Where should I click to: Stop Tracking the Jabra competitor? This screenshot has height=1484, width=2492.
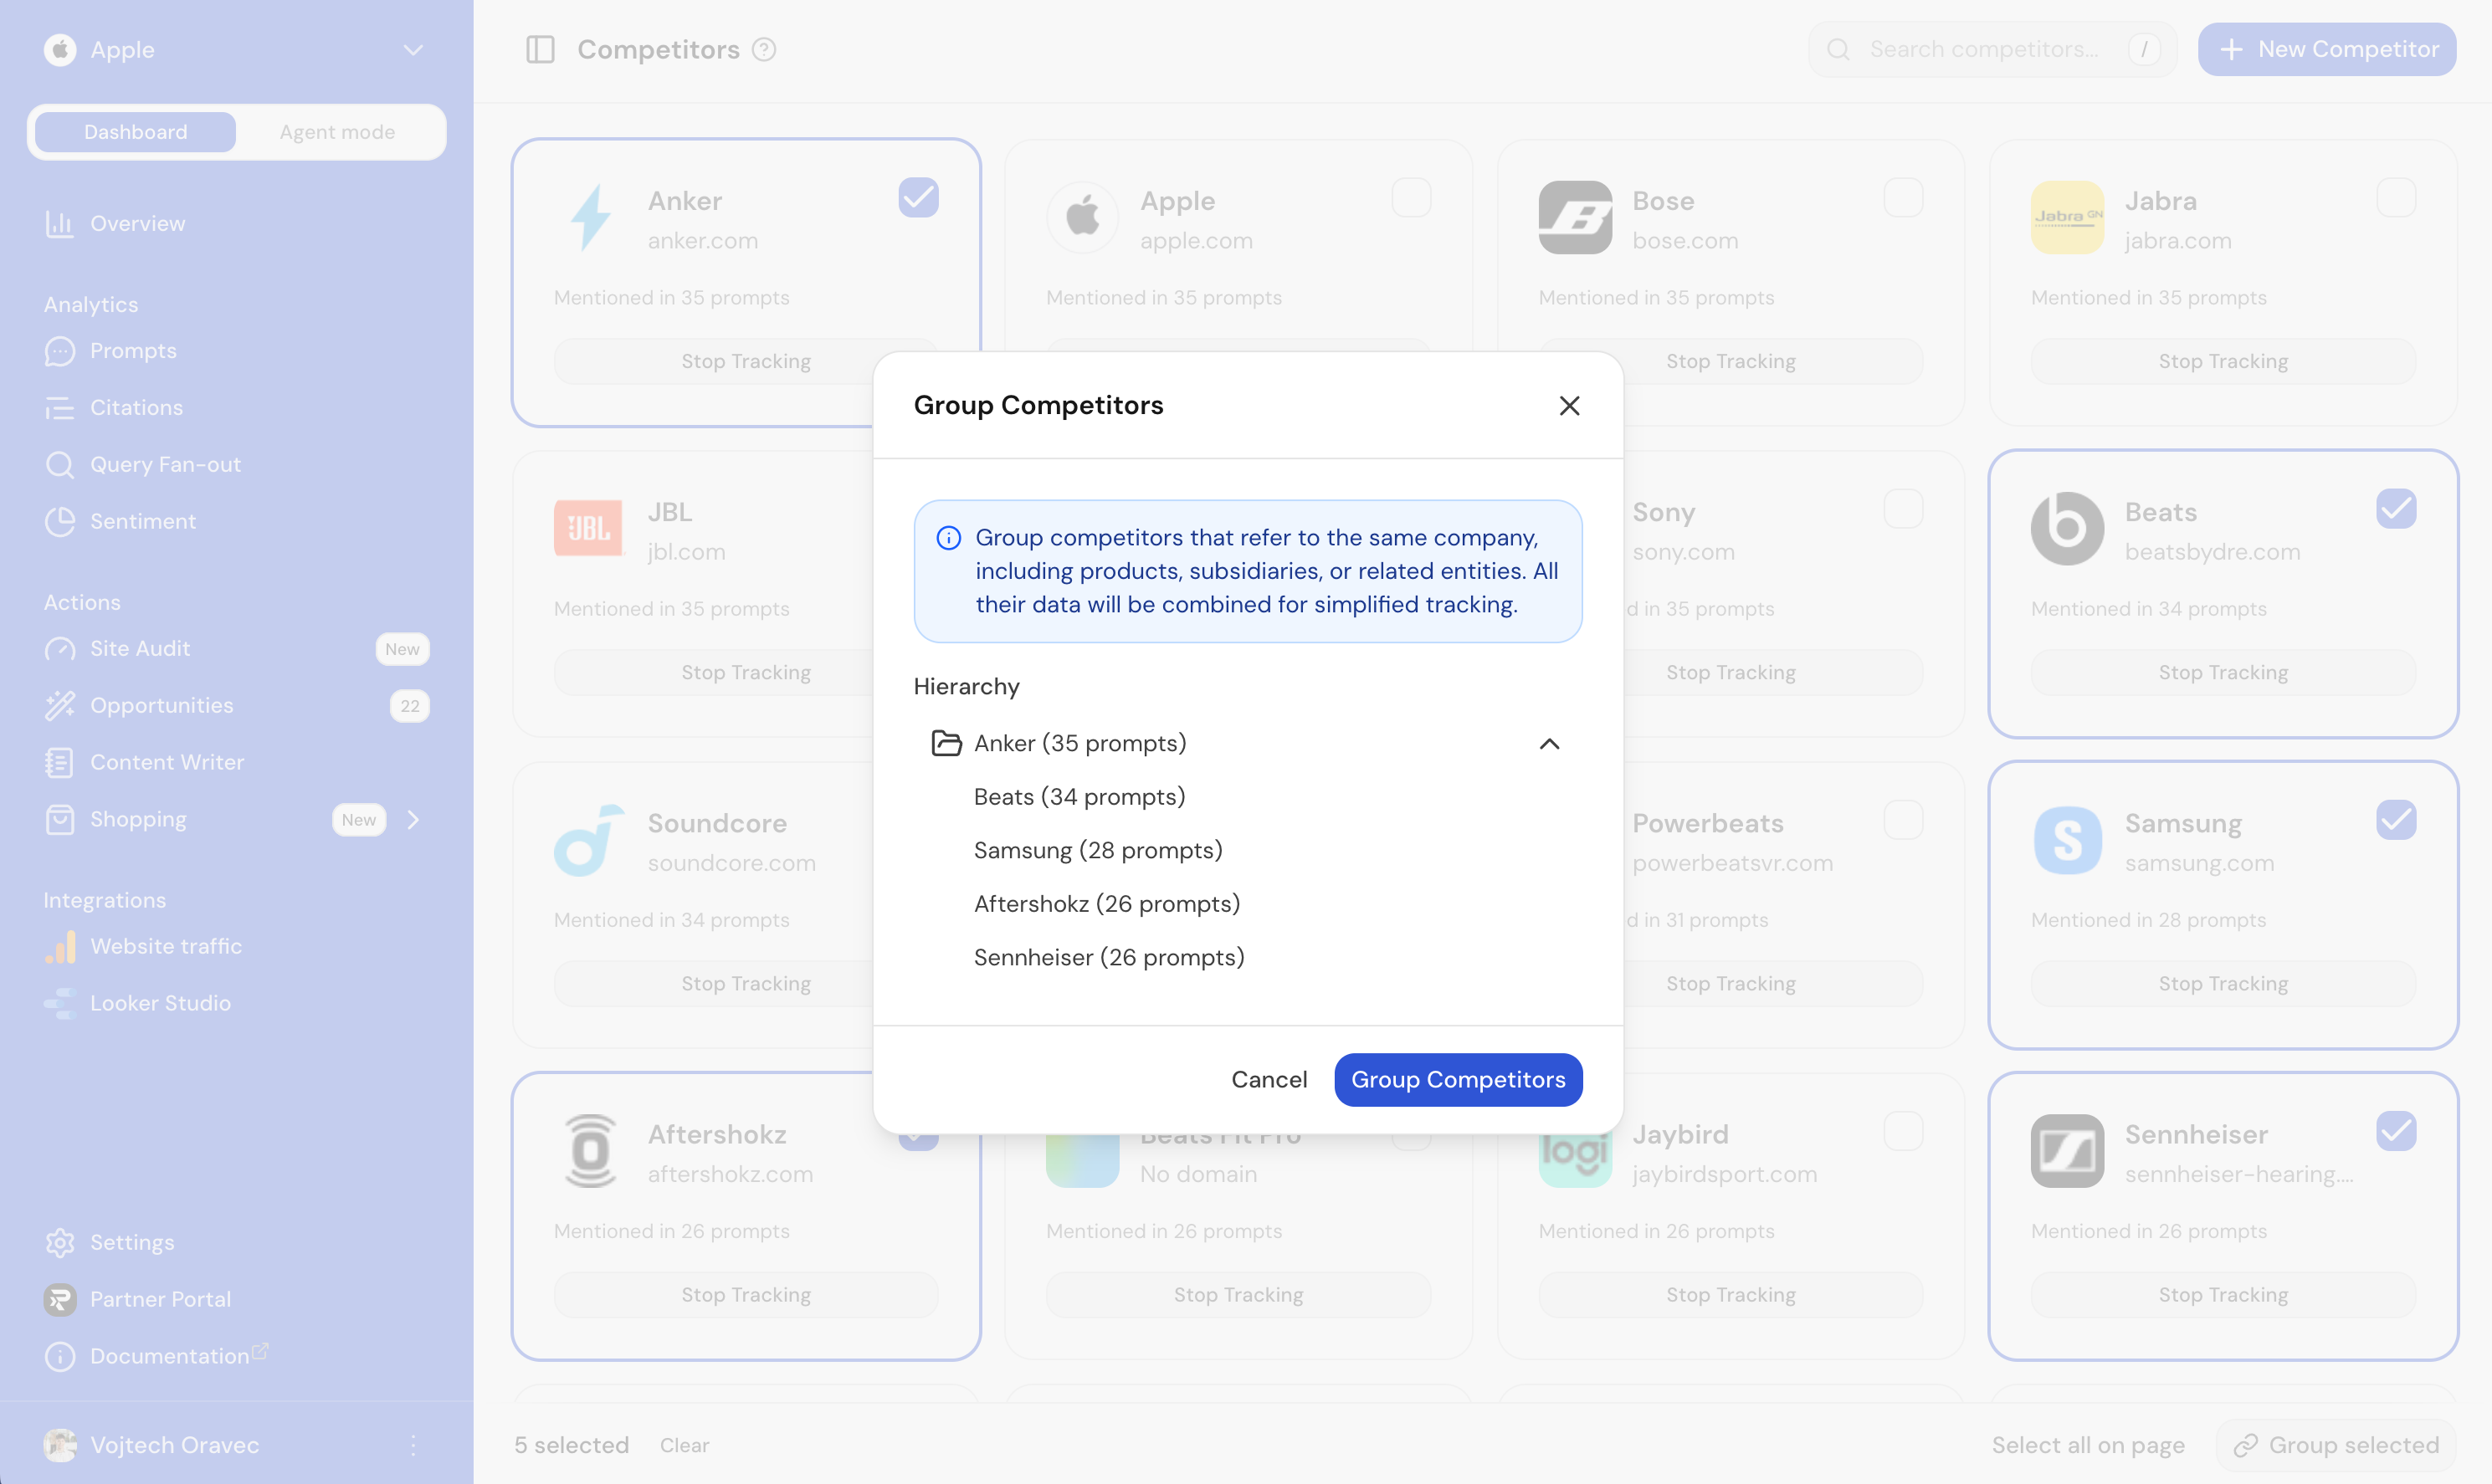[x=2223, y=361]
